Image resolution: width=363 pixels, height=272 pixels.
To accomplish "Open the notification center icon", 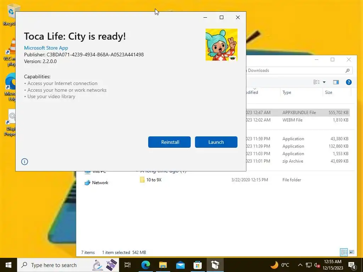I will tap(352, 265).
